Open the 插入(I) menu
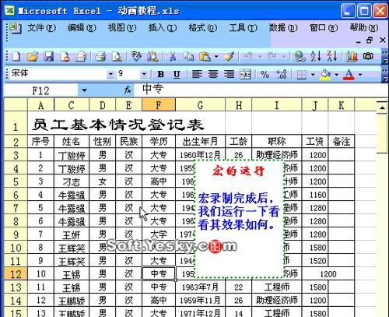The height and width of the screenshot is (317, 389). [x=163, y=27]
